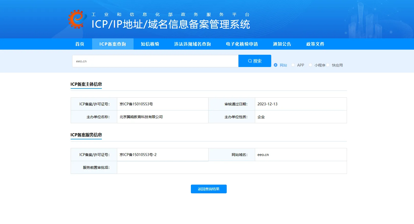This screenshot has height=224, width=414.
Task: Select license number 京ICP备15010553号
Action: point(136,104)
